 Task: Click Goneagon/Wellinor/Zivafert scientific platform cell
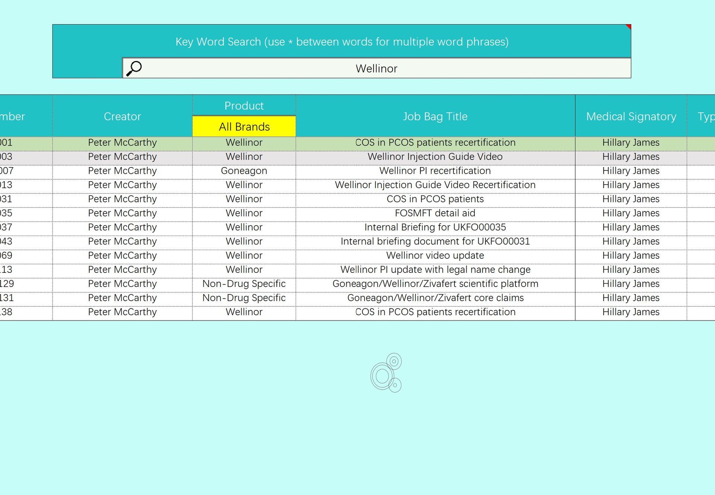pos(435,284)
